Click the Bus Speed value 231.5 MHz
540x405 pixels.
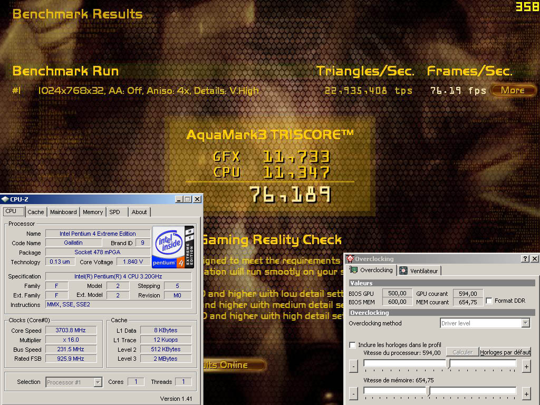(71, 349)
